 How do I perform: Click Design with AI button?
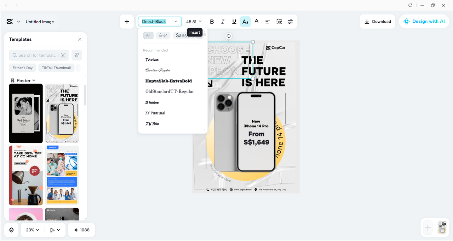[x=424, y=22]
